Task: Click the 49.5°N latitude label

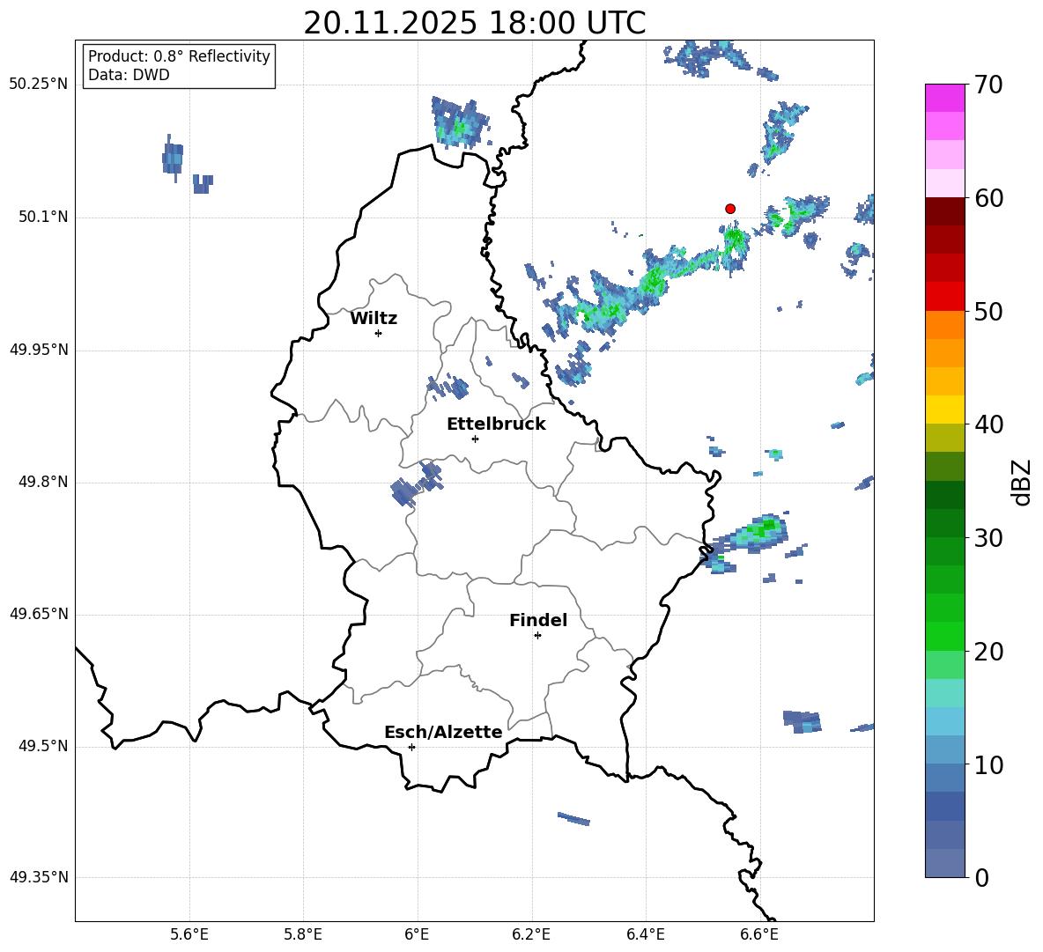Action: tap(43, 746)
